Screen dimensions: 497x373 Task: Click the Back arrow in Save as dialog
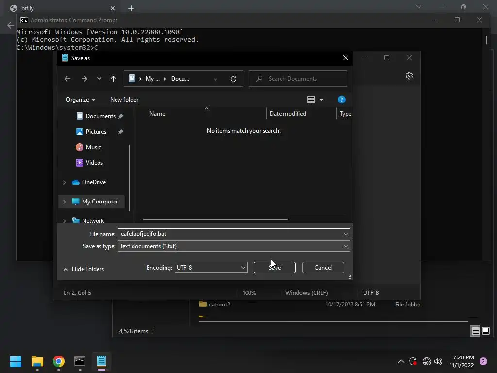pyautogui.click(x=67, y=79)
